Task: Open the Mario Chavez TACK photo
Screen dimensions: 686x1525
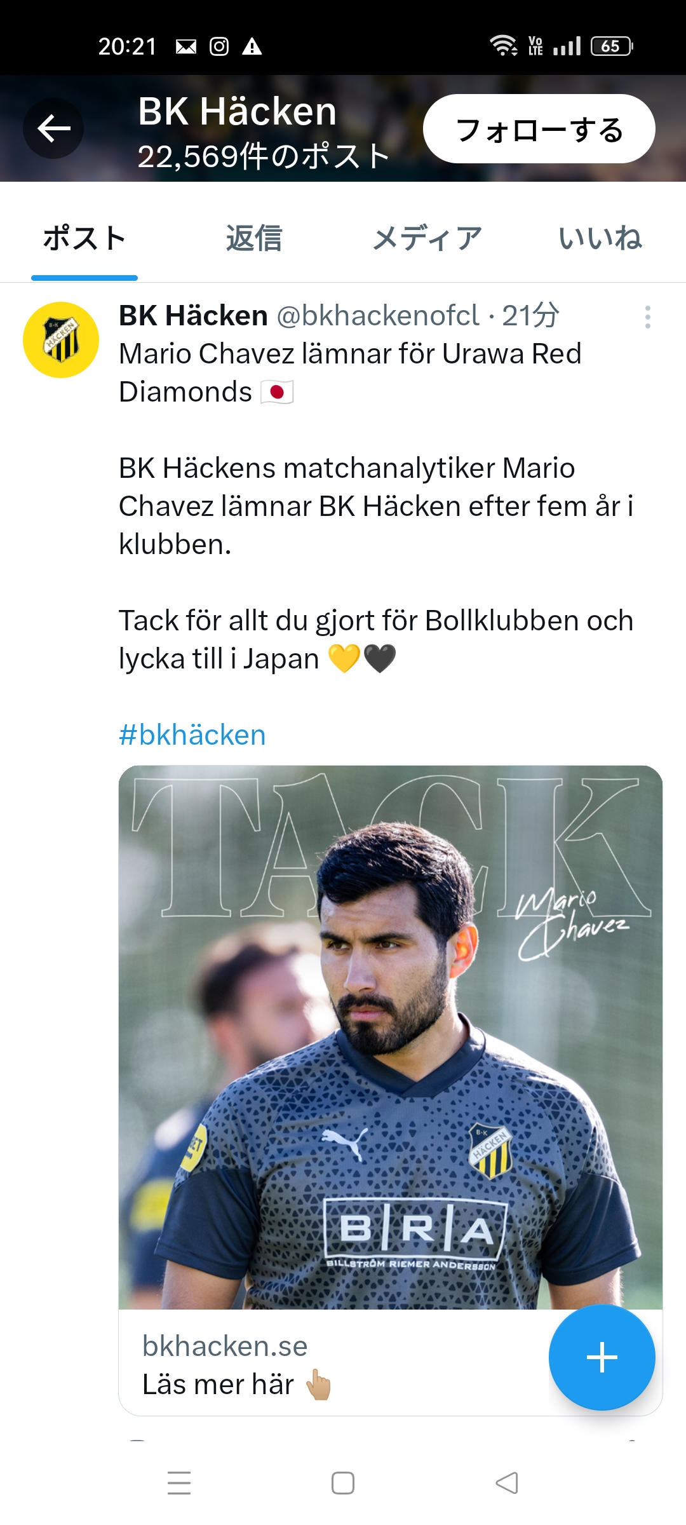Action: tap(390, 1037)
